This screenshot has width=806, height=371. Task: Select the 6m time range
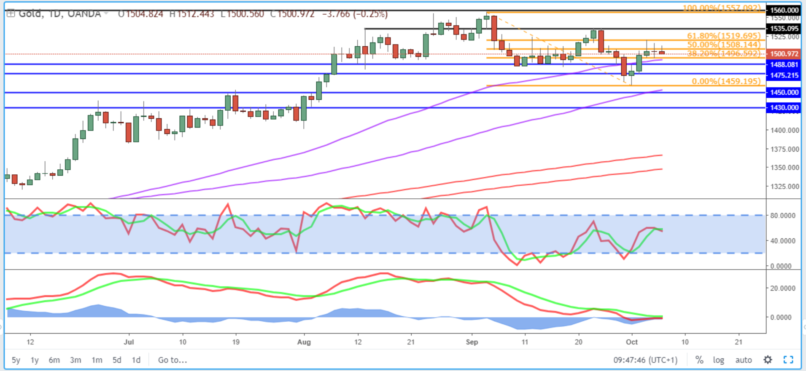[54, 360]
